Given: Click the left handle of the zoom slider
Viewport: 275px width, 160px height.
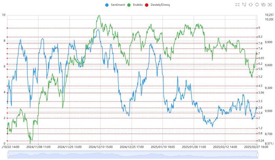Looking at the screenshot, I should click(x=8, y=155).
